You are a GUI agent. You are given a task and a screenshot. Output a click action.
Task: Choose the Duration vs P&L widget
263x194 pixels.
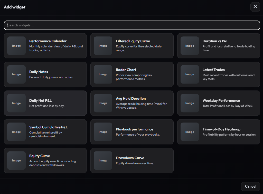point(218,46)
